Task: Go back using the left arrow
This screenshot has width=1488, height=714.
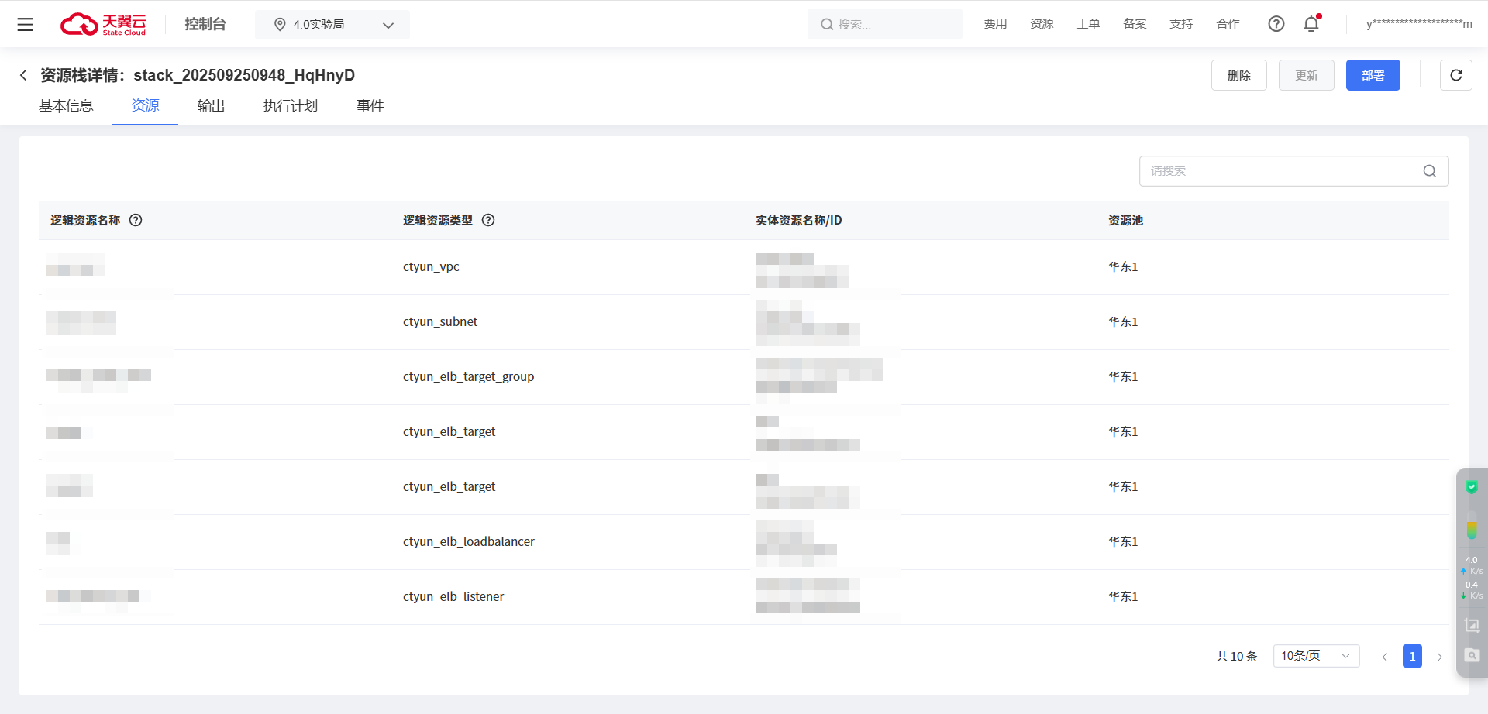Action: coord(23,75)
